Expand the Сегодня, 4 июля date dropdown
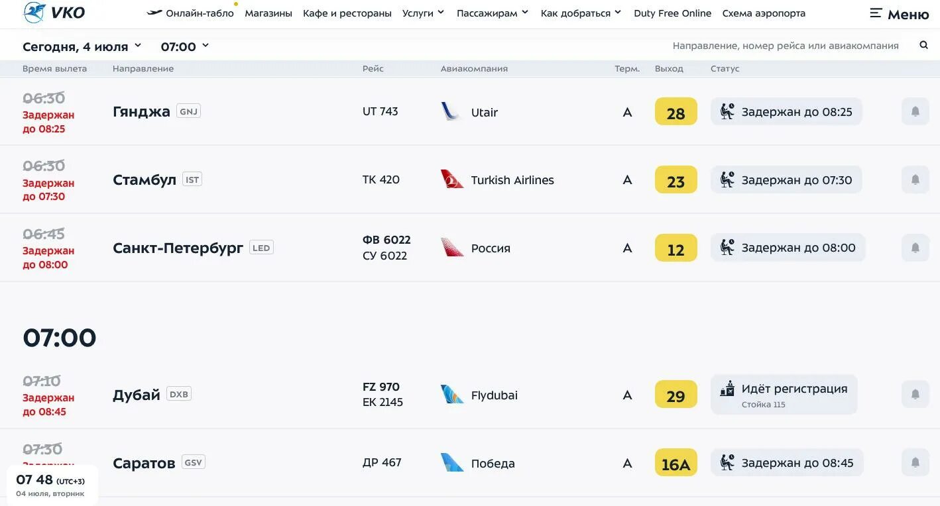This screenshot has width=940, height=506. [82, 46]
